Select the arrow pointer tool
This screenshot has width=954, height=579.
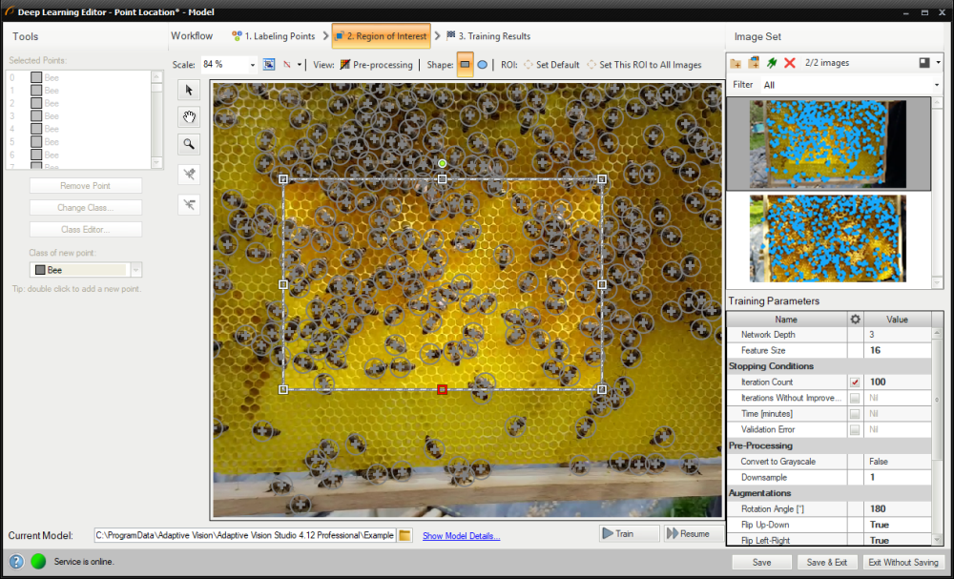click(x=189, y=90)
